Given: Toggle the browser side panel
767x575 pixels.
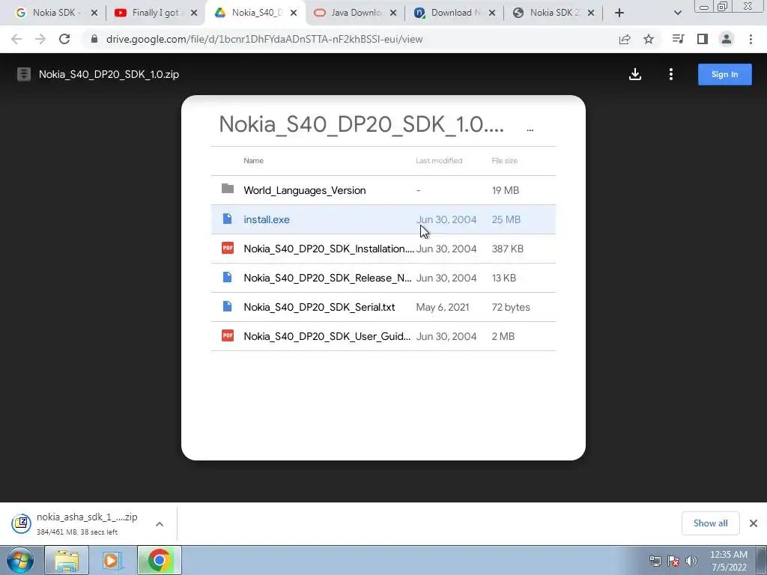Looking at the screenshot, I should [703, 39].
